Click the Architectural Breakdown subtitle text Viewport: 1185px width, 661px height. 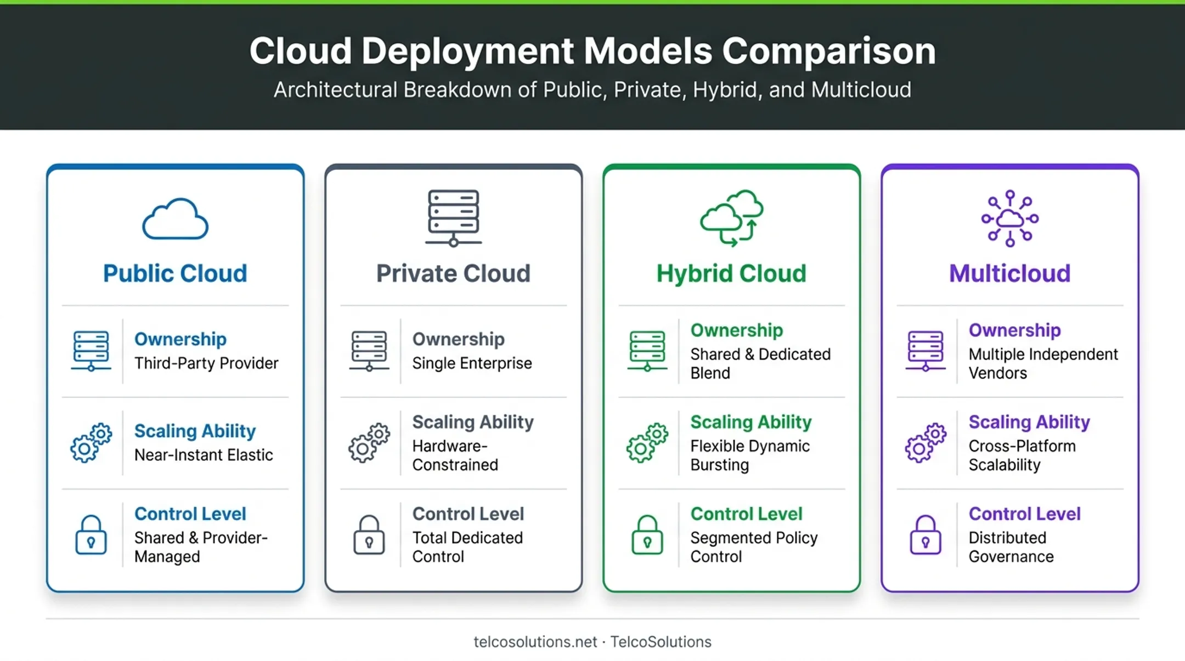tap(592, 90)
